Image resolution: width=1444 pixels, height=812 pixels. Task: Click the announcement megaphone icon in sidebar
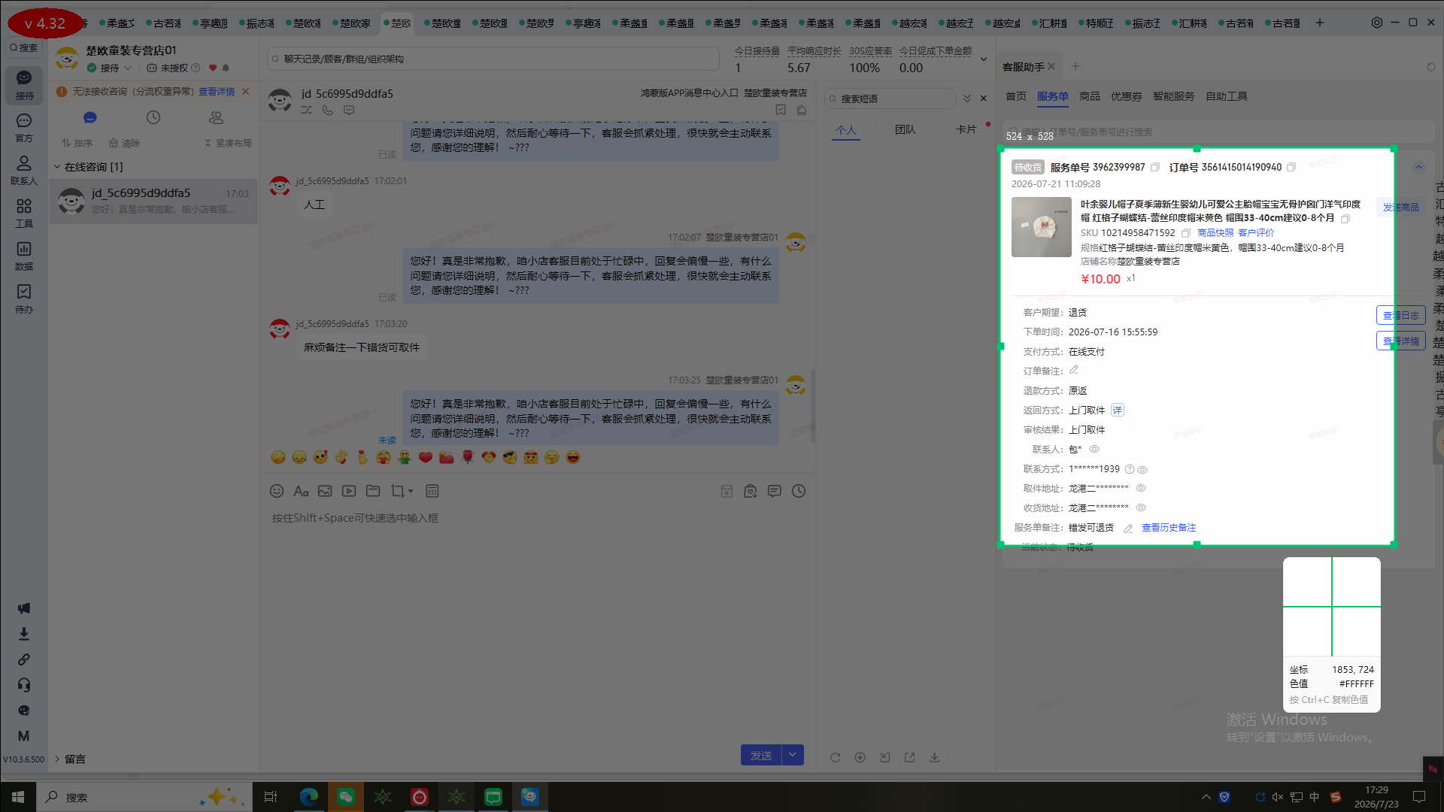pos(24,608)
